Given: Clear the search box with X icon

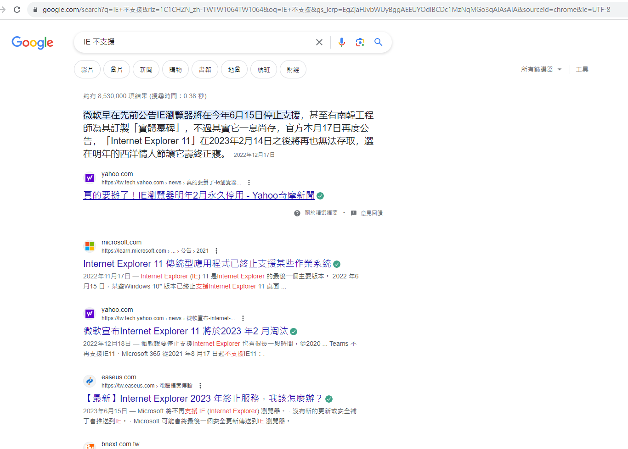Looking at the screenshot, I should click(x=319, y=42).
